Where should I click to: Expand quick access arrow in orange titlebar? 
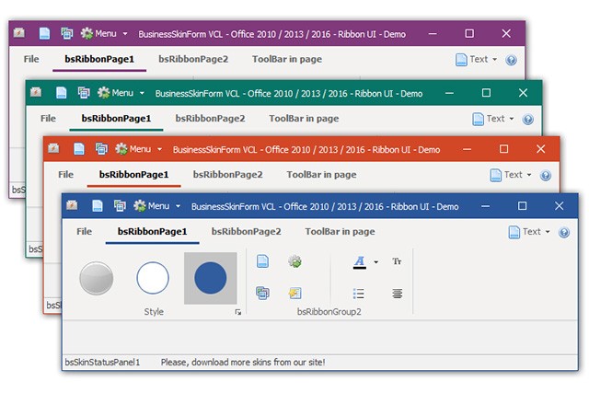coord(159,149)
